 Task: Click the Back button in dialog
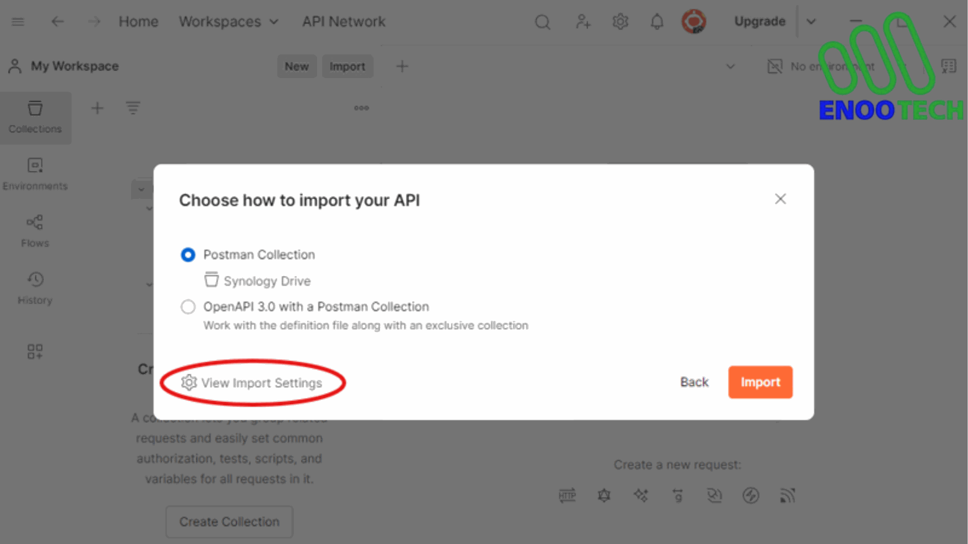click(x=694, y=382)
